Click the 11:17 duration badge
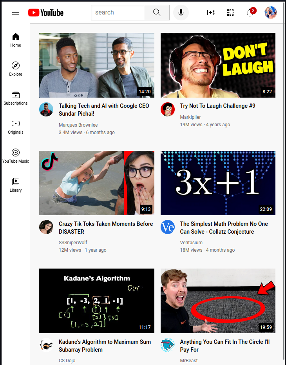Screen dimensions: 286x365 click(145, 327)
